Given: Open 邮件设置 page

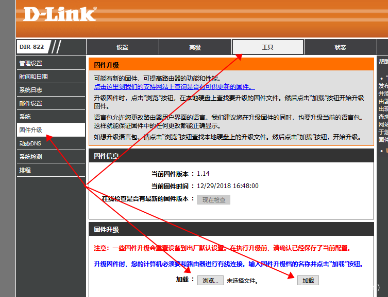Looking at the screenshot, I should pos(50,103).
